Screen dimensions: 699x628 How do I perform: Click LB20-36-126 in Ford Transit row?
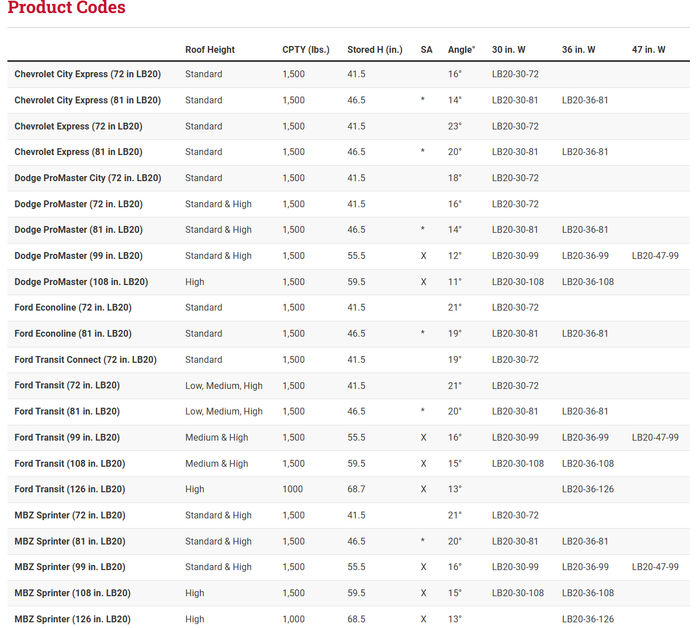pos(588,489)
